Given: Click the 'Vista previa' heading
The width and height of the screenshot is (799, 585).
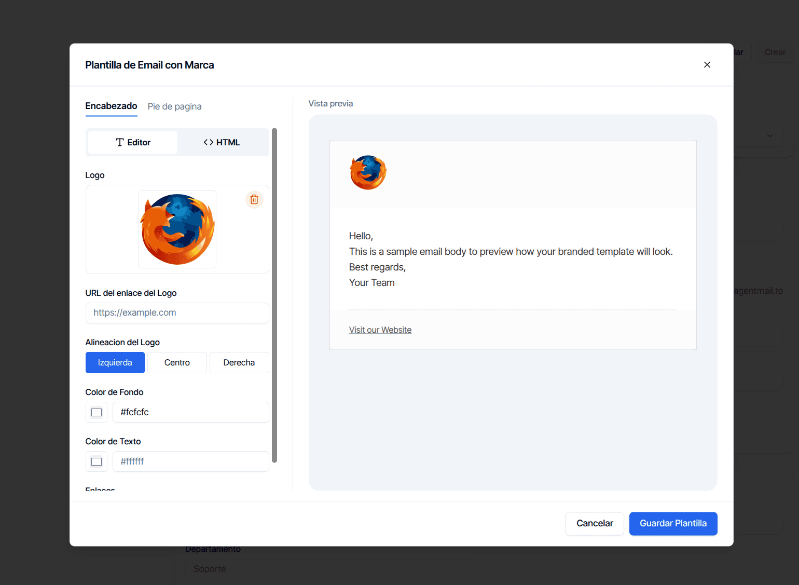Looking at the screenshot, I should pos(330,103).
